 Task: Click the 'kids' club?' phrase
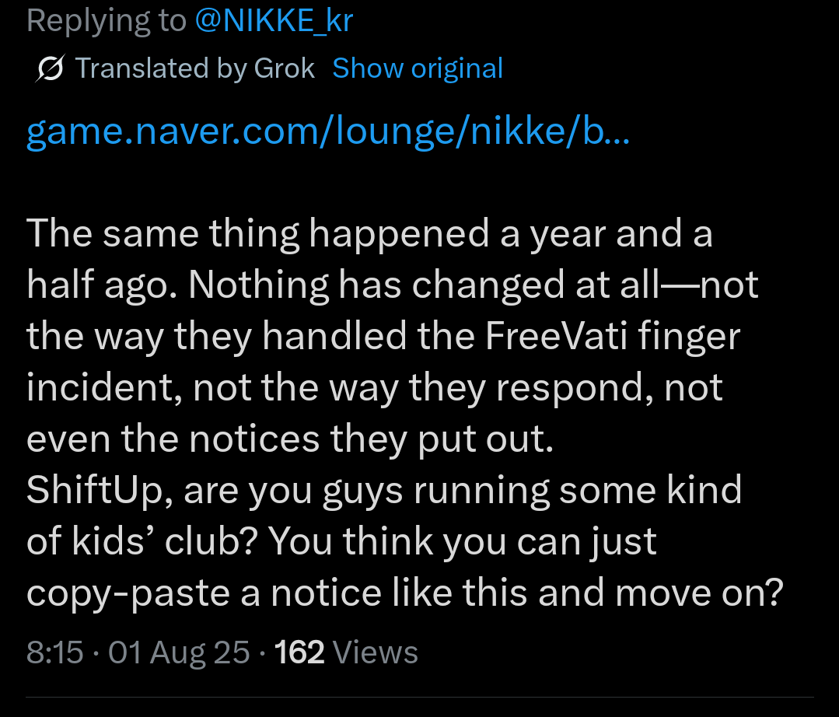click(x=165, y=541)
